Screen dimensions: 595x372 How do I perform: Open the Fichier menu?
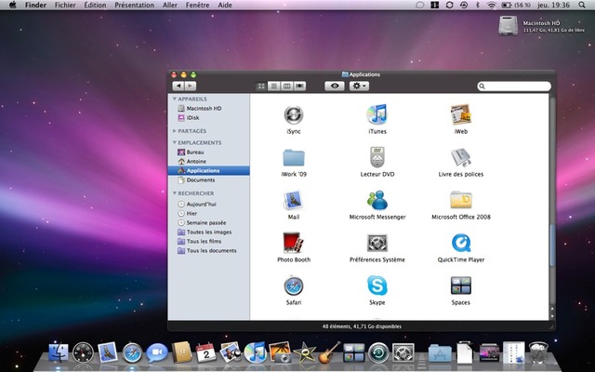[x=65, y=5]
